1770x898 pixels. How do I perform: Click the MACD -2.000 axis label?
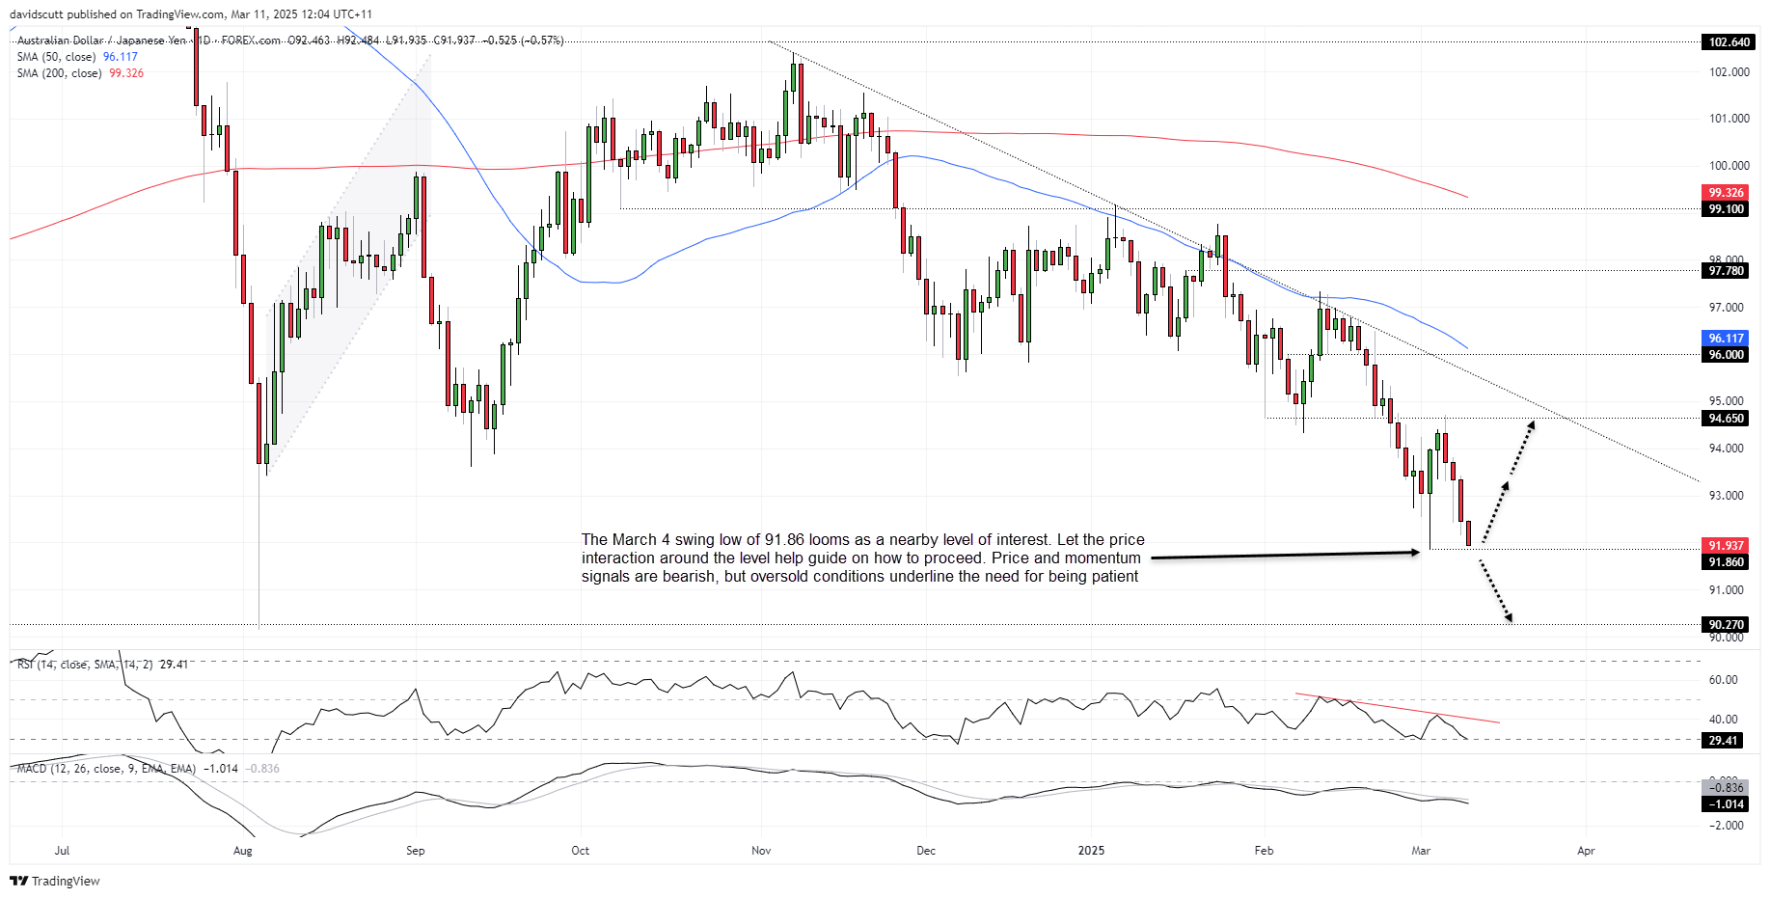(x=1726, y=826)
